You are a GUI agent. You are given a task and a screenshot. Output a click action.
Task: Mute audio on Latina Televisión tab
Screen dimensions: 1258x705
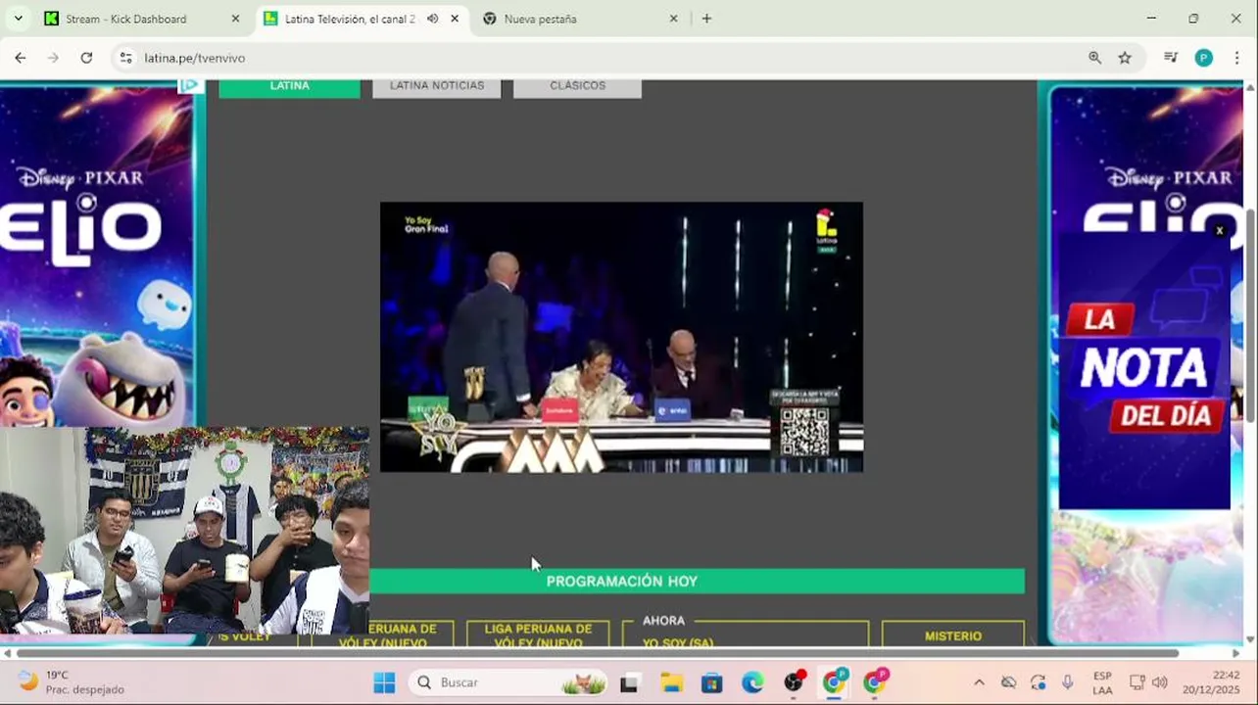coord(432,19)
